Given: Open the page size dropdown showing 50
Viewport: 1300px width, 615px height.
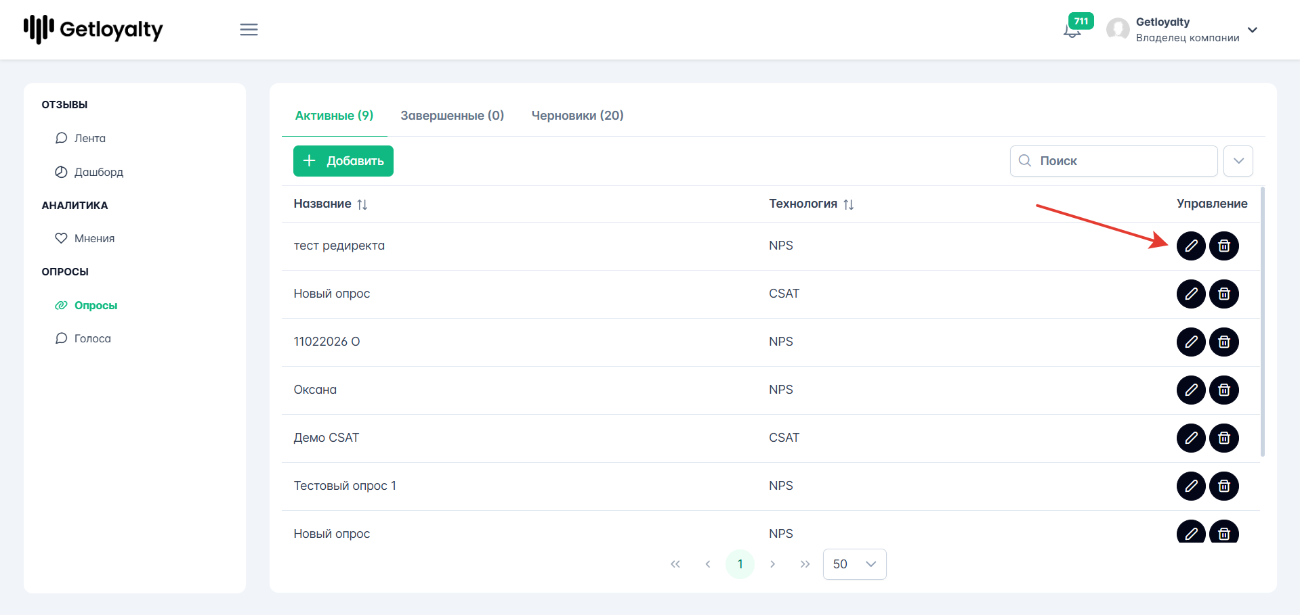Looking at the screenshot, I should tap(854, 564).
